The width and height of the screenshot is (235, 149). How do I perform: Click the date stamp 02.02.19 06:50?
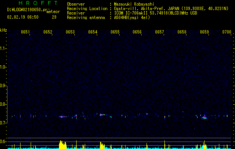pos(23,17)
